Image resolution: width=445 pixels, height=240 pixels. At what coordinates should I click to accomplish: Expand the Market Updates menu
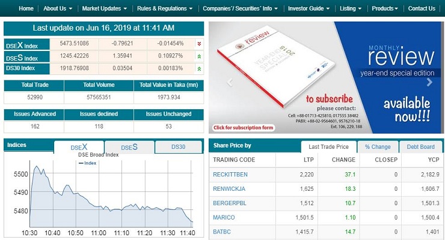tap(105, 8)
